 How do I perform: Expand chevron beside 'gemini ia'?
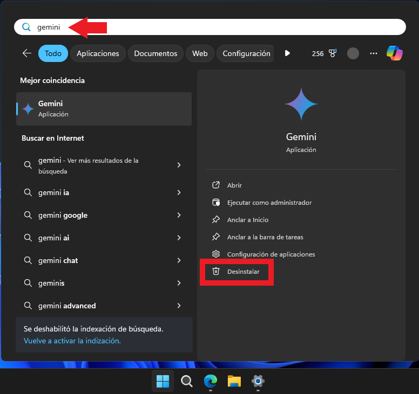pos(179,192)
